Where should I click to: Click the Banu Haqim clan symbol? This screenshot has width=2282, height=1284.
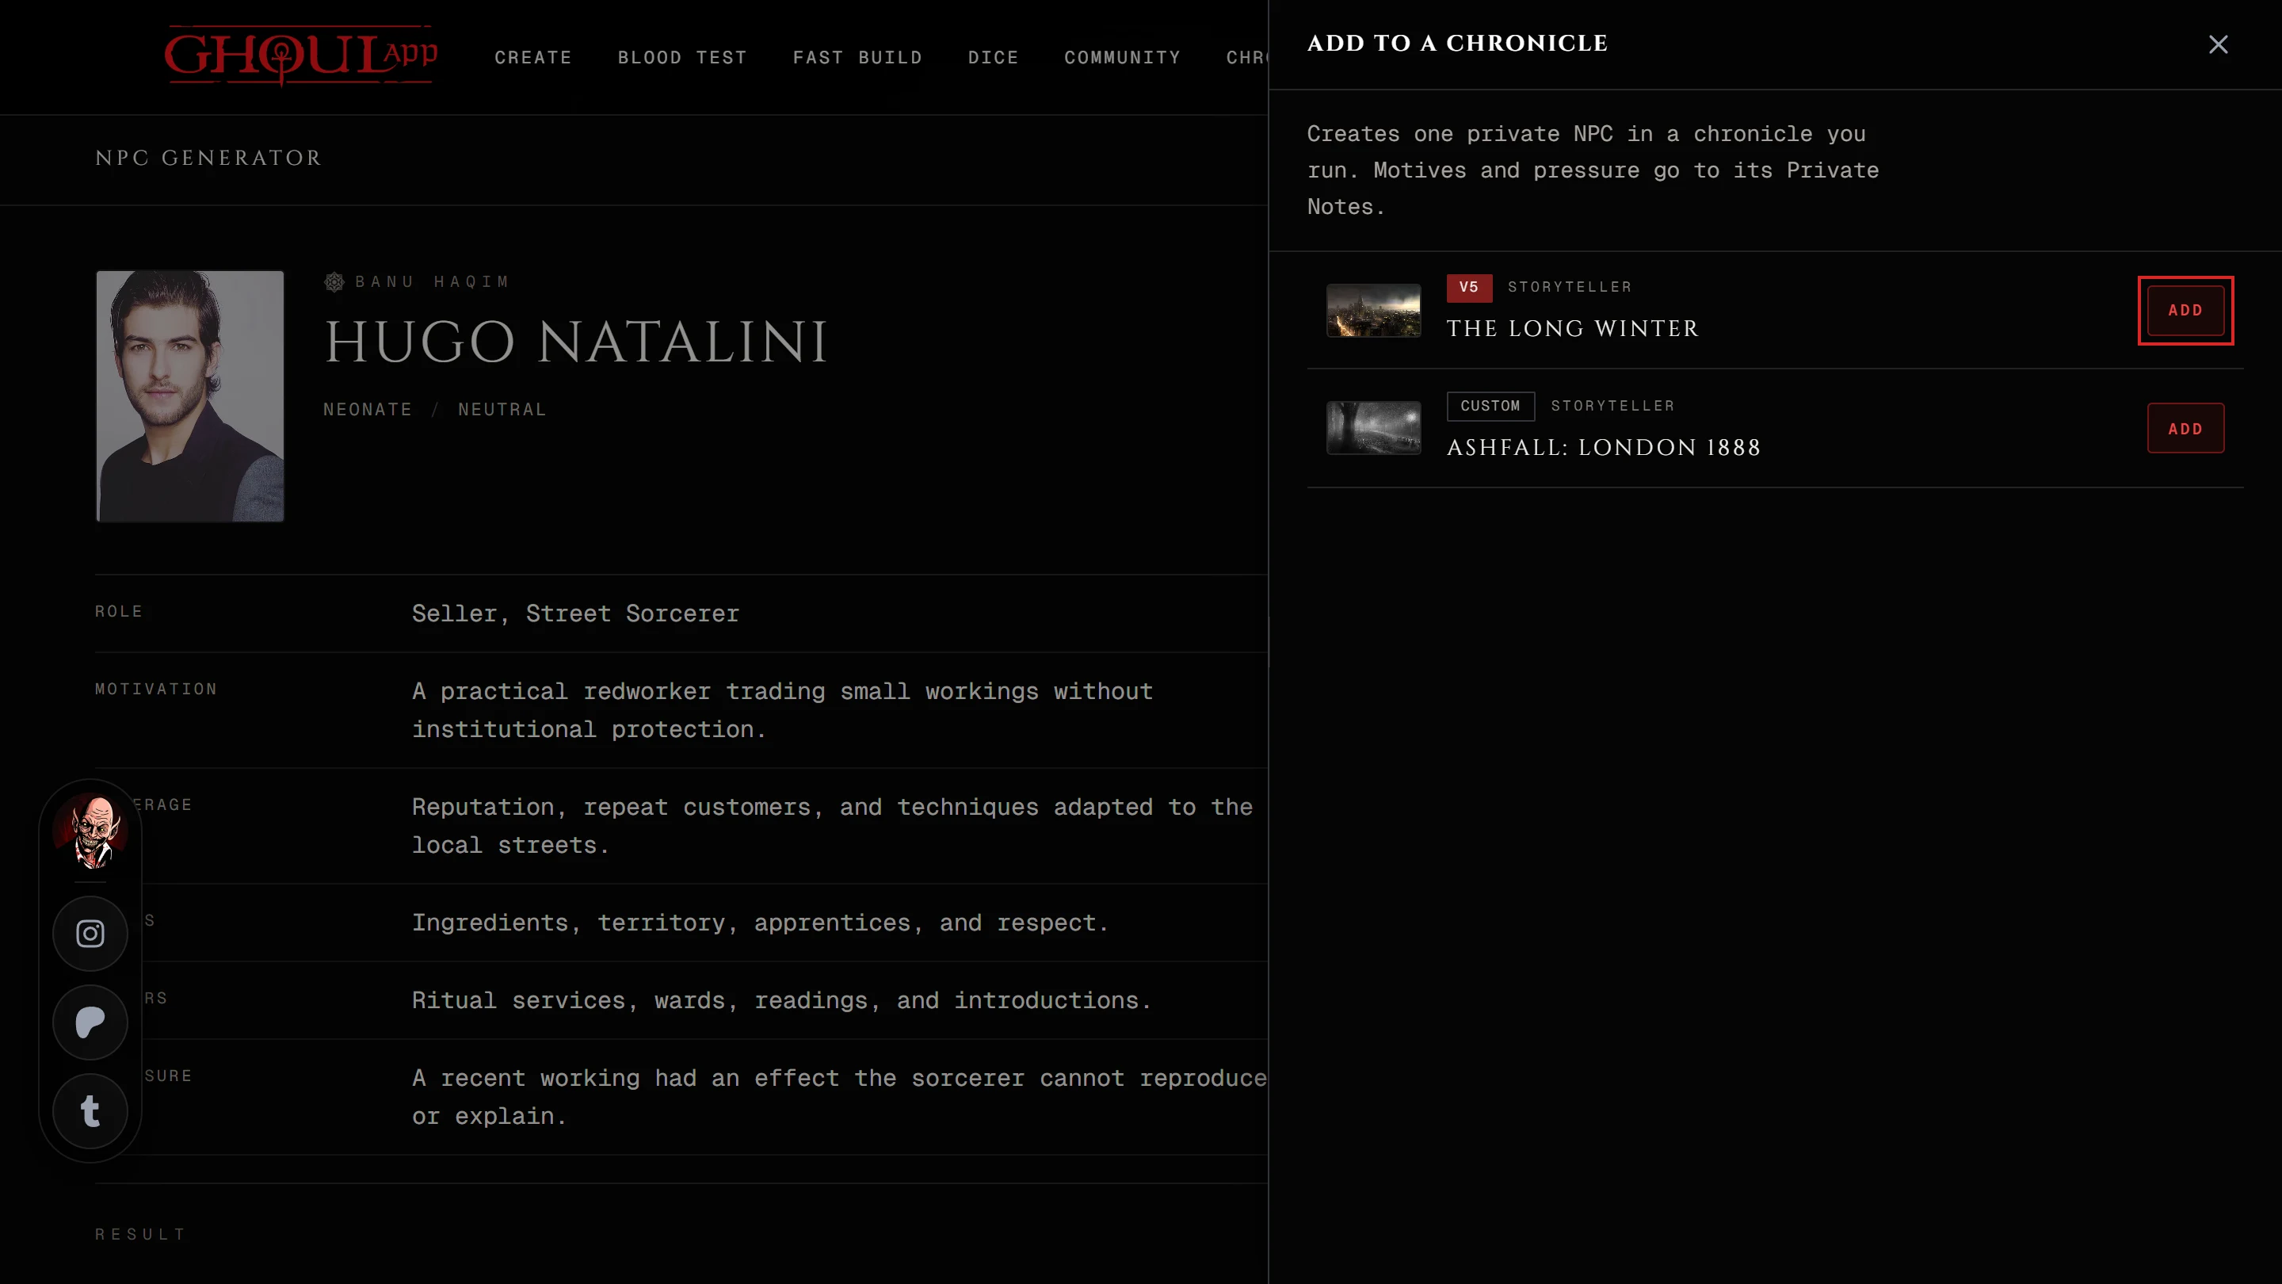334,282
